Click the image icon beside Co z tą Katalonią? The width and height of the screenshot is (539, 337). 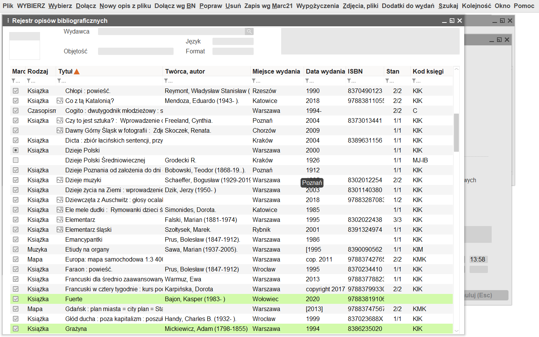pos(60,101)
